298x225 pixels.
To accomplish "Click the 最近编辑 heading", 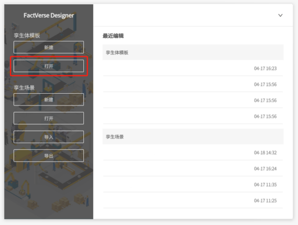I will pyautogui.click(x=113, y=36).
